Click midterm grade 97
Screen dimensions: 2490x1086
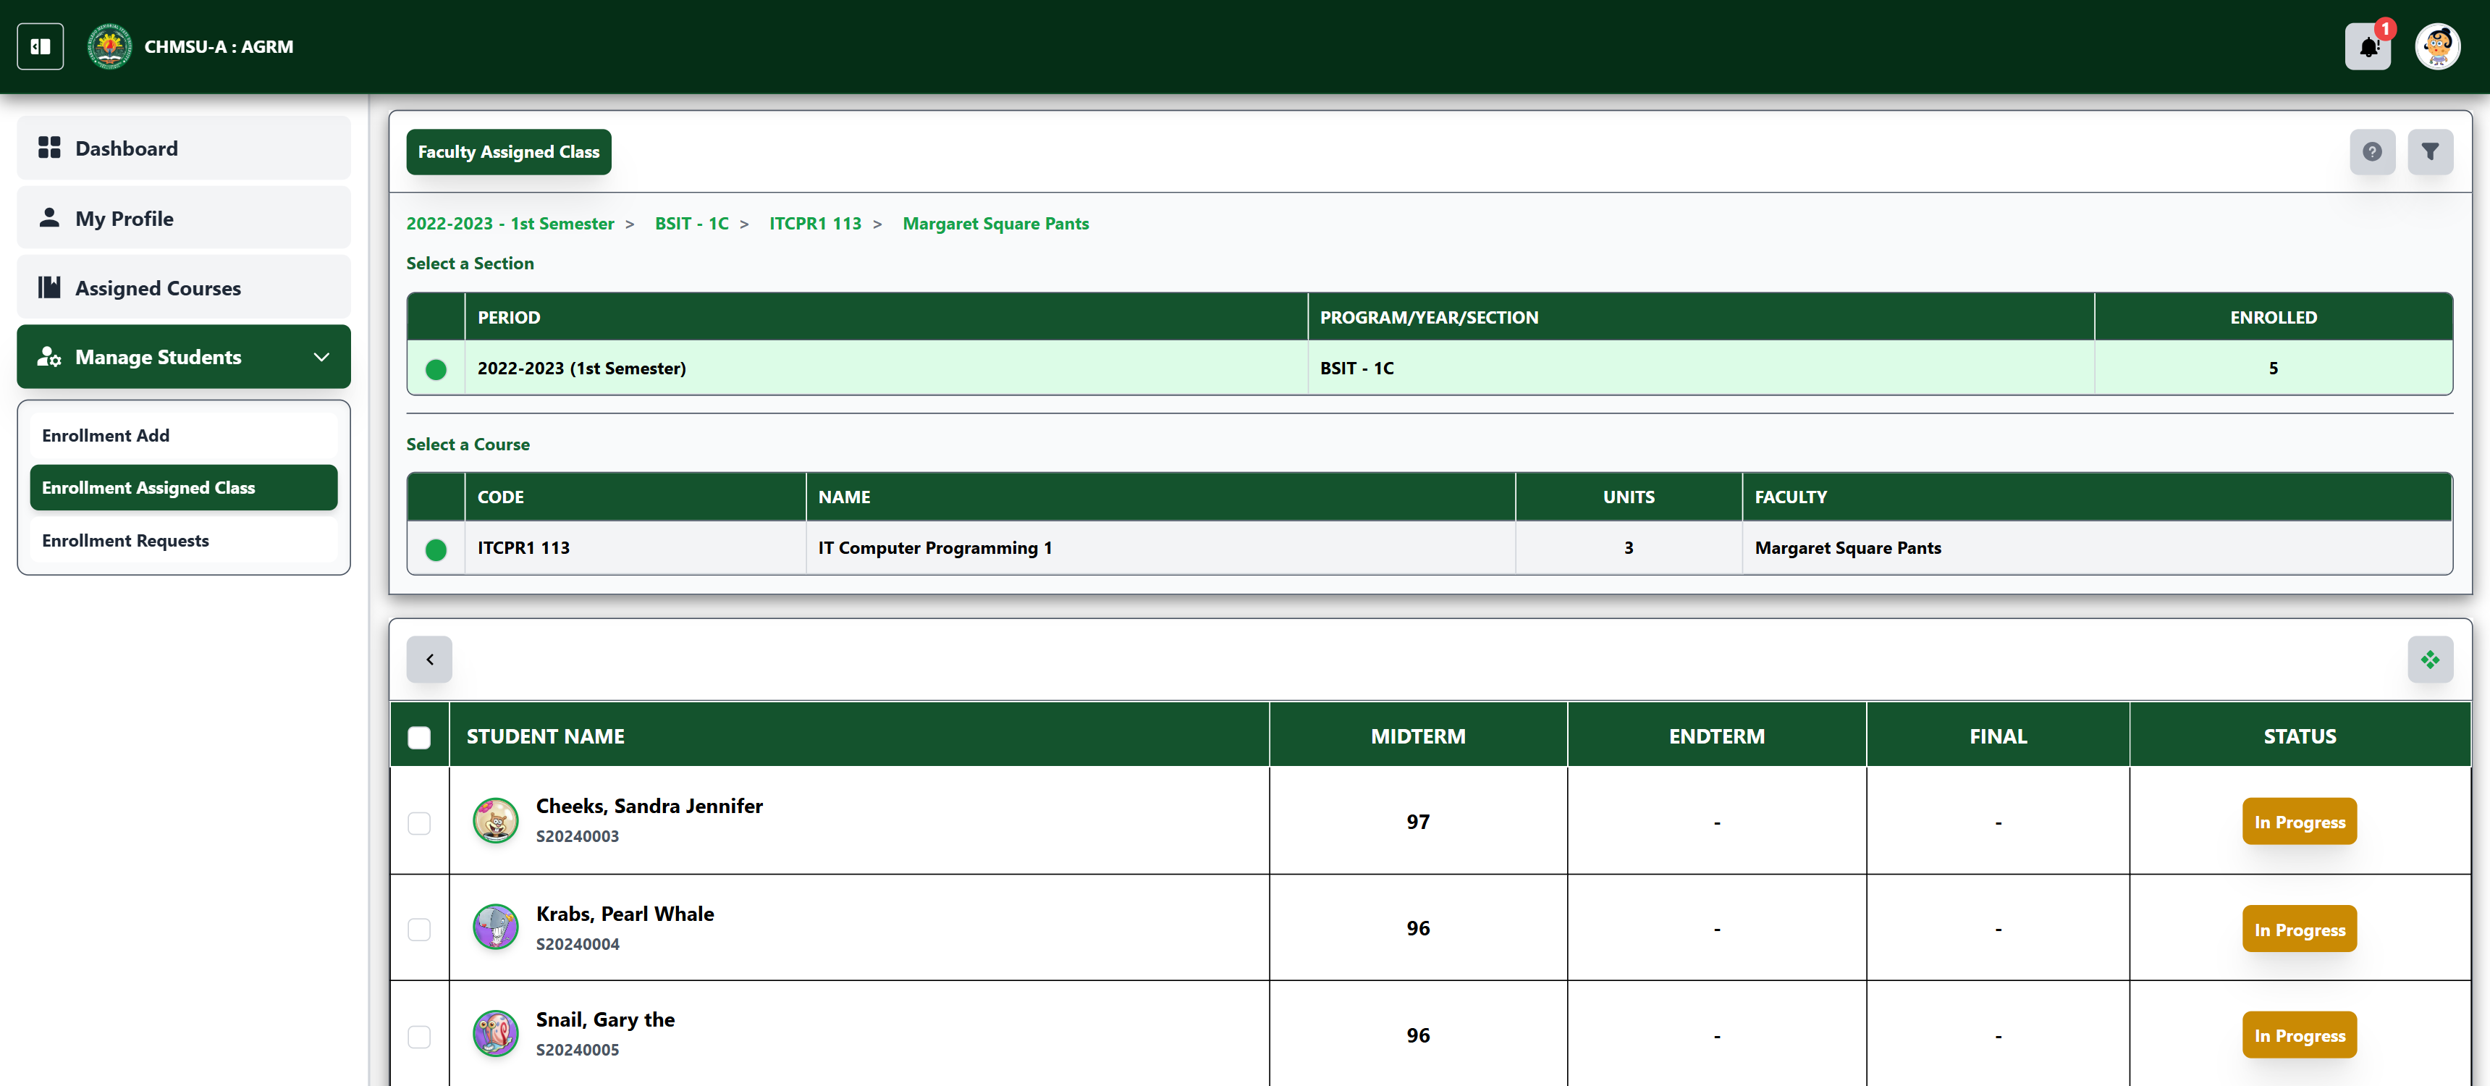point(1418,822)
